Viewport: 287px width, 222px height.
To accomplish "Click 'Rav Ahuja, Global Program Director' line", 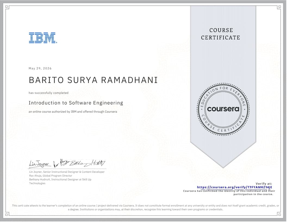I will [x=51, y=176].
